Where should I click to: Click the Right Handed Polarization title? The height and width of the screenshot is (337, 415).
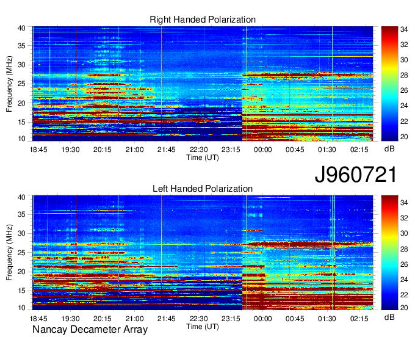203,20
